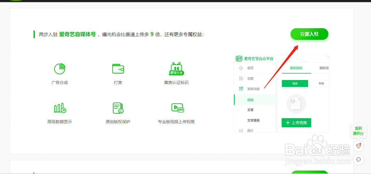Select the 打赏 wallet icon

[118, 69]
